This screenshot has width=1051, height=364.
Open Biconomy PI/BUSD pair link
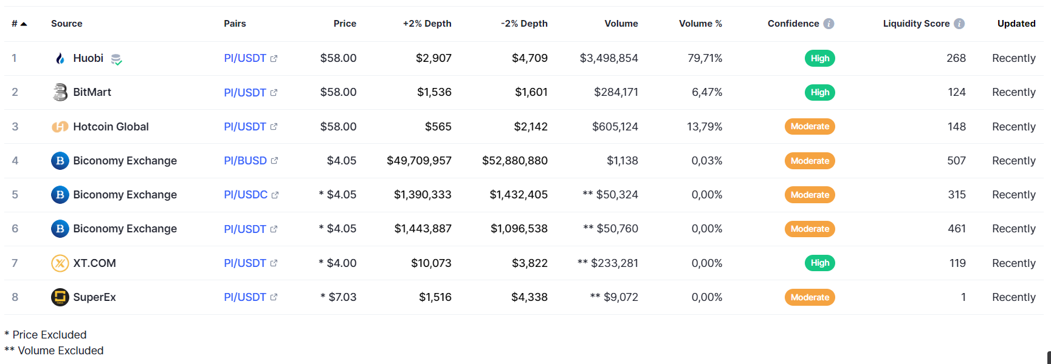click(x=245, y=161)
